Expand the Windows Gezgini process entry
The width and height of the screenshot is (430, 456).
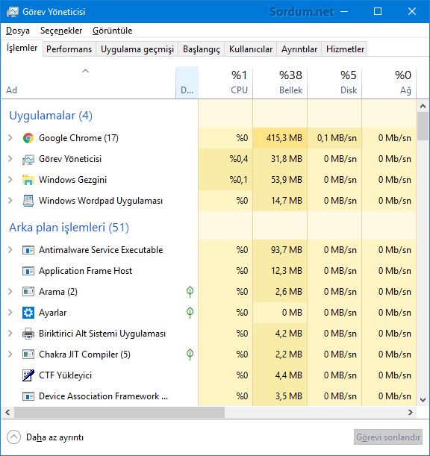pos(10,180)
